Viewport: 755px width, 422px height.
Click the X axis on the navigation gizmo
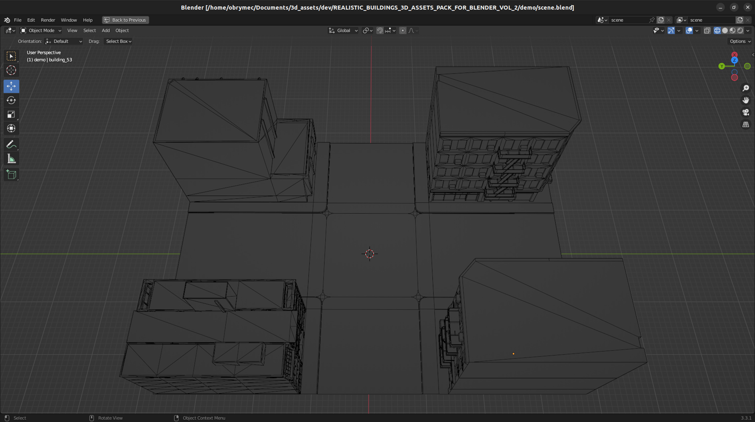(x=734, y=54)
